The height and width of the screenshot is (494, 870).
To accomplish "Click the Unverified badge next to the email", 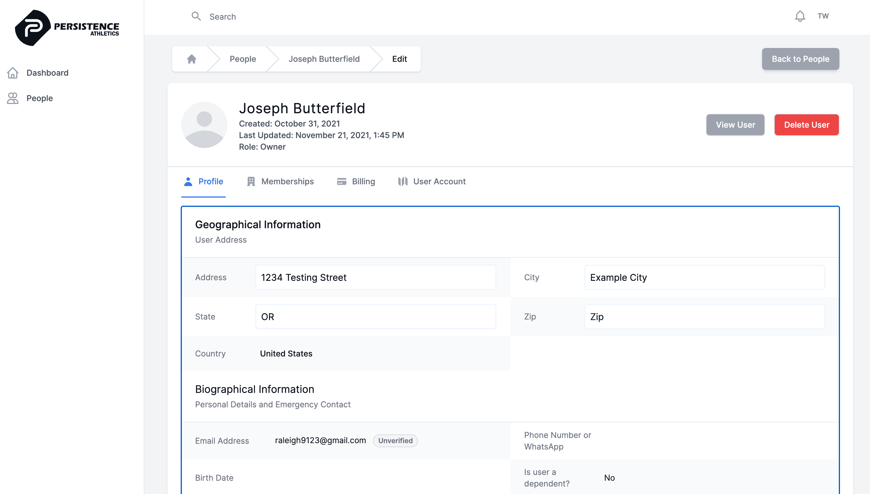I will click(395, 440).
